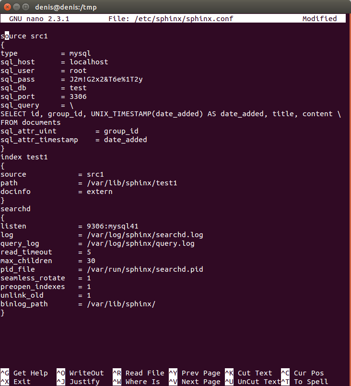Image resolution: width=351 pixels, height=386 pixels.
Task: Click the ^X Exit shortcut
Action: click(16, 382)
